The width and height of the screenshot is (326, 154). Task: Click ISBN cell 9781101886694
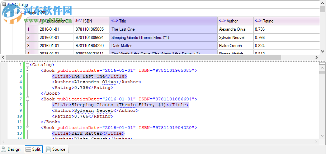point(92,38)
